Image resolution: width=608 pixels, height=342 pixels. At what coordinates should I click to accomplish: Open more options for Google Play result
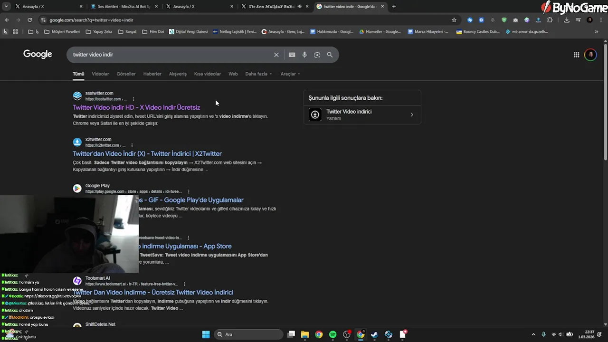coord(189,191)
